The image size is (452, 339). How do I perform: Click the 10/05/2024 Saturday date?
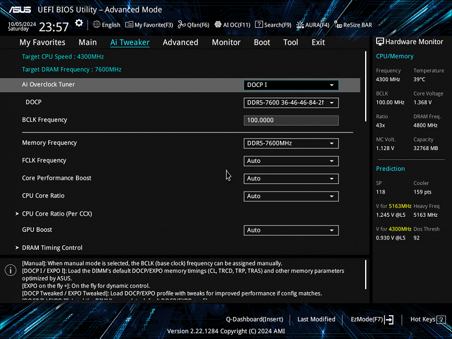(x=21, y=27)
